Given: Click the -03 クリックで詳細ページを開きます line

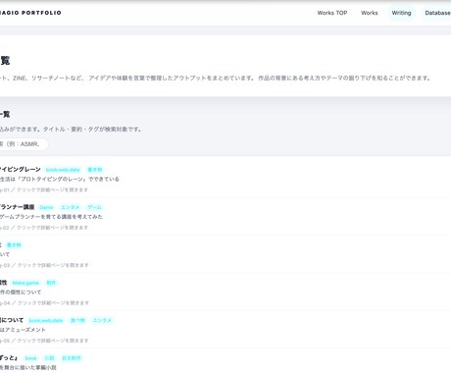Looking at the screenshot, I should coord(44,265).
